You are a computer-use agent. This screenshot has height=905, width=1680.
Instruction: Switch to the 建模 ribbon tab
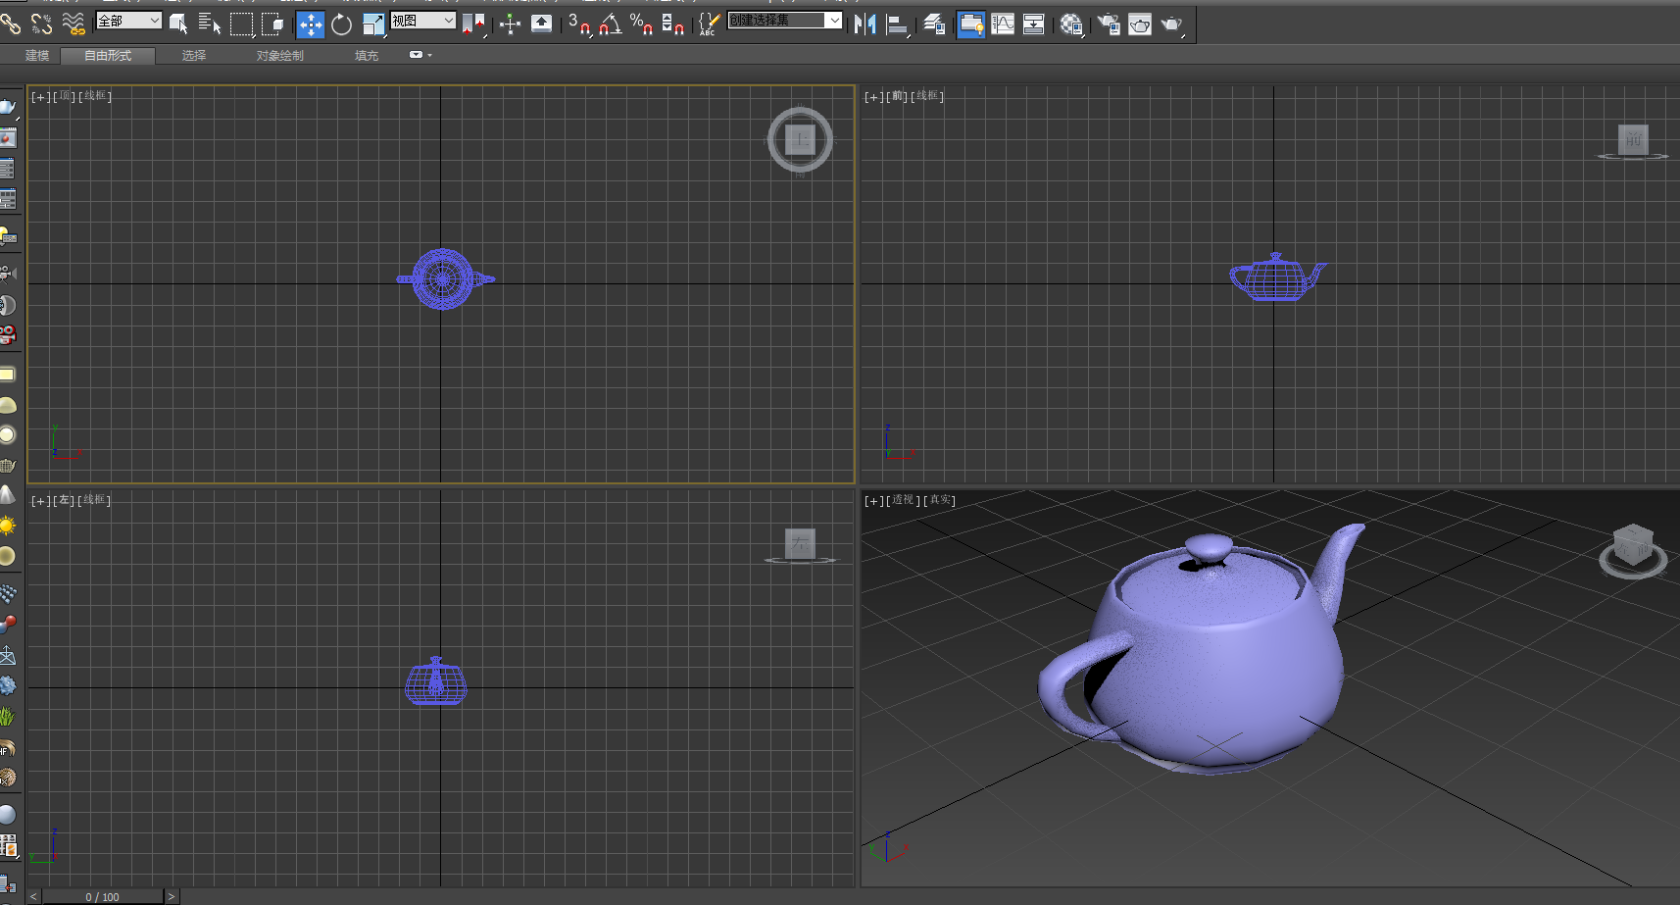37,56
